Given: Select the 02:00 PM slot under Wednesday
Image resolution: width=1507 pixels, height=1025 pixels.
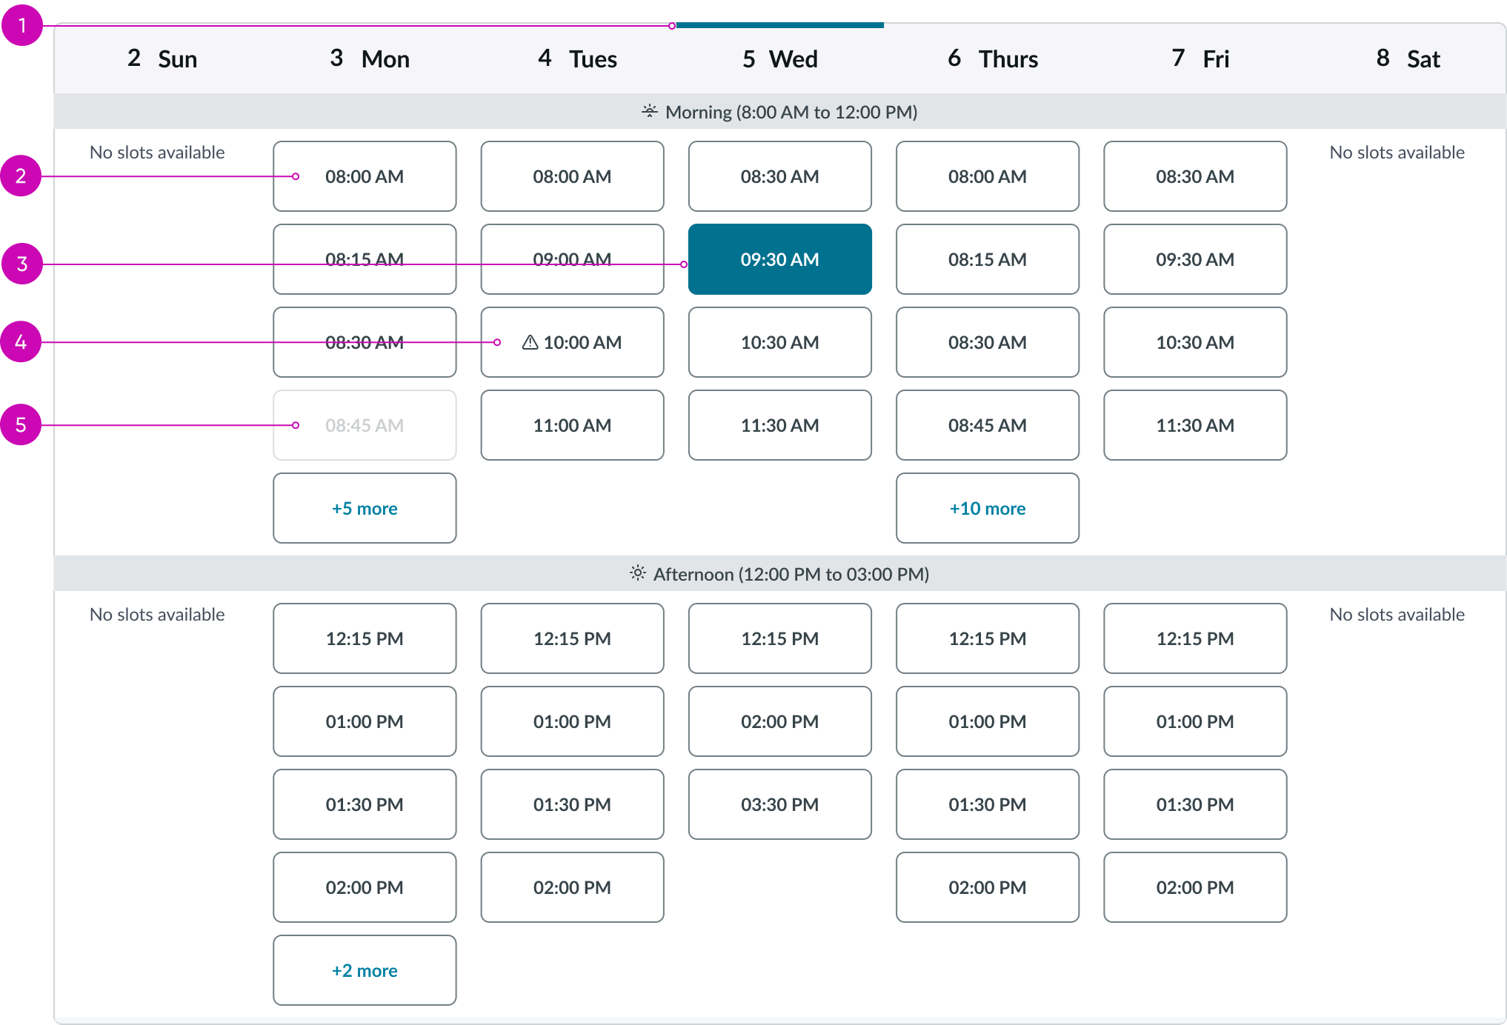Looking at the screenshot, I should pyautogui.click(x=779, y=721).
